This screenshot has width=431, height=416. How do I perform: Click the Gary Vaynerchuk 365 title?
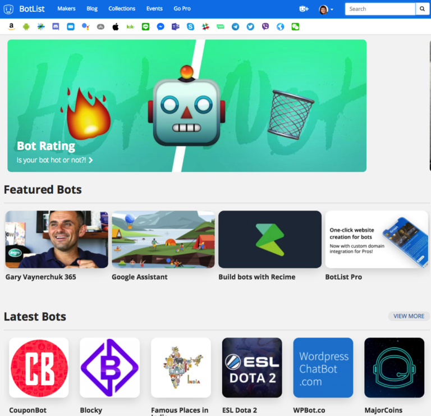tap(40, 277)
